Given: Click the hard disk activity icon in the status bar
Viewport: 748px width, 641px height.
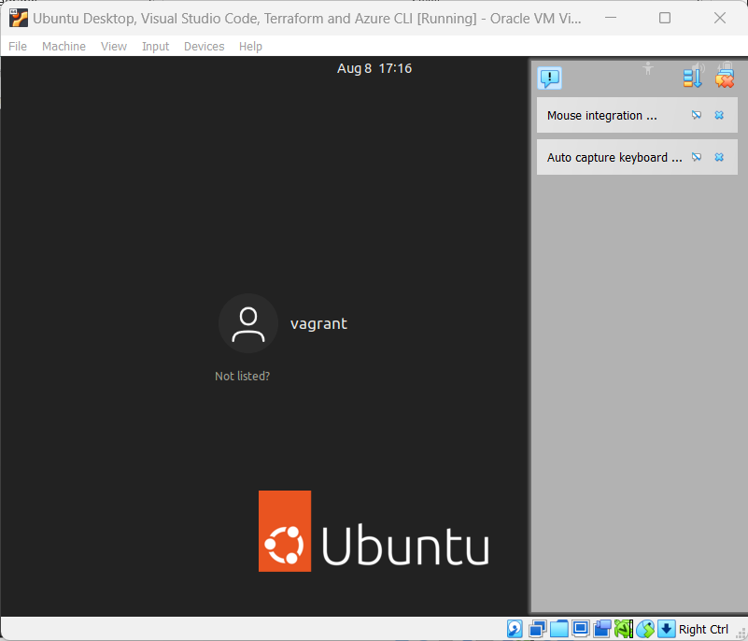Looking at the screenshot, I should click(515, 629).
